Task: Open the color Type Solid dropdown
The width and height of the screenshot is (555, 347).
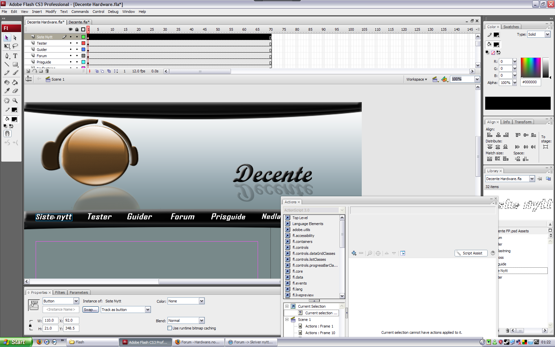Action: pos(547,34)
